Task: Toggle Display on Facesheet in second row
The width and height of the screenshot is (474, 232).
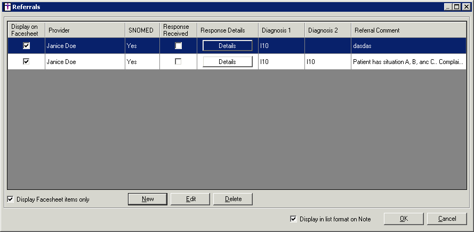Action: click(x=26, y=62)
